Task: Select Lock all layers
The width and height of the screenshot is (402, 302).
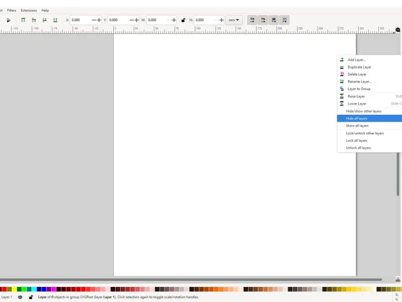Action: pos(369,140)
